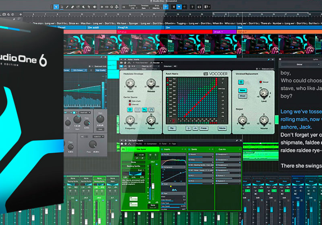322x225 pixels.
Task: Select the sawtooth carrier waveform
Action: [x=144, y=110]
